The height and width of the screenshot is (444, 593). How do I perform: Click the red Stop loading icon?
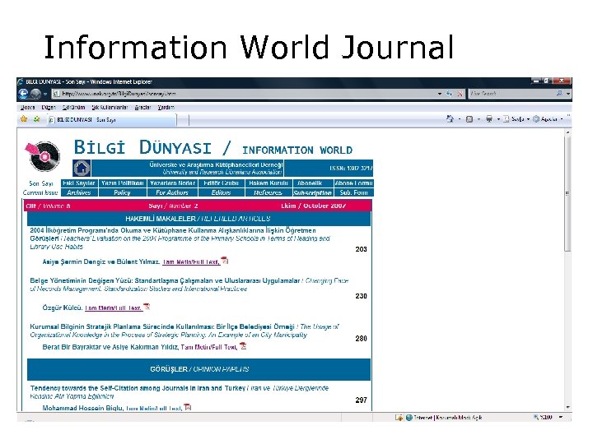coord(460,94)
